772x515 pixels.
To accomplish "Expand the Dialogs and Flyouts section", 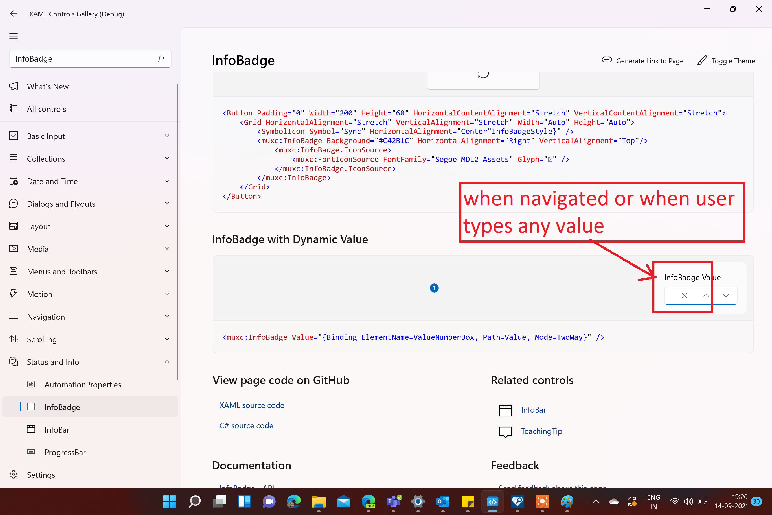I will [167, 203].
